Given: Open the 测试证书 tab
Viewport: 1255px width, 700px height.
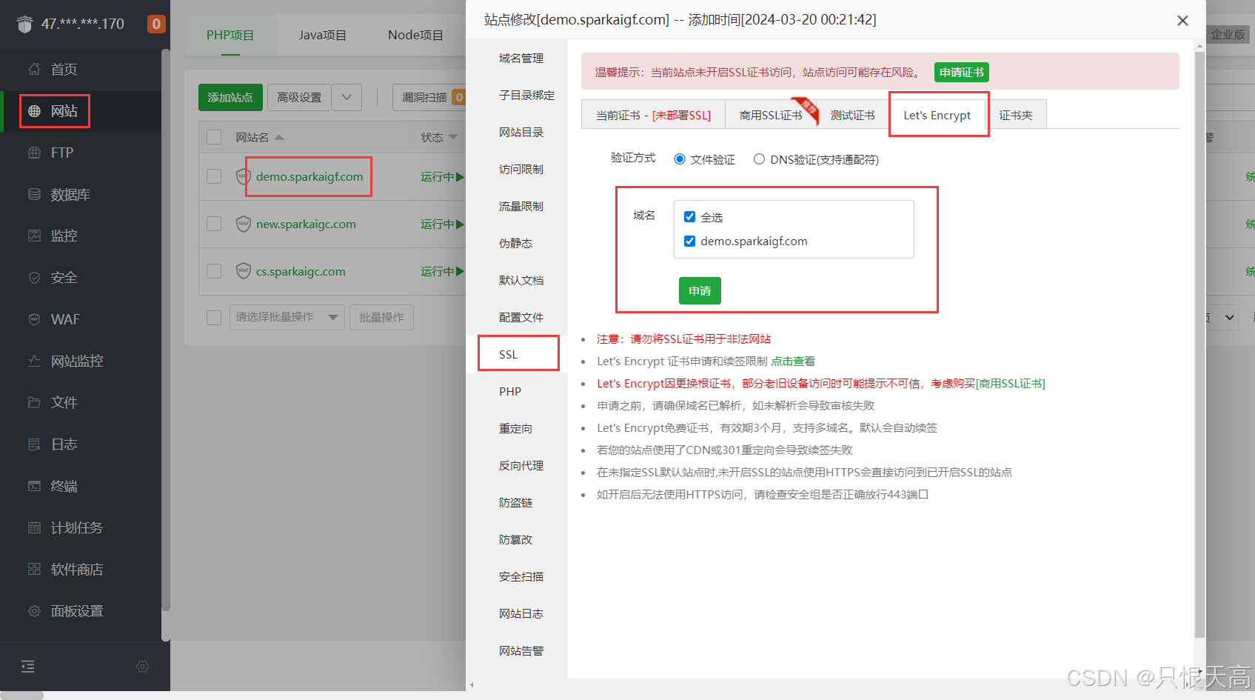Looking at the screenshot, I should [853, 115].
